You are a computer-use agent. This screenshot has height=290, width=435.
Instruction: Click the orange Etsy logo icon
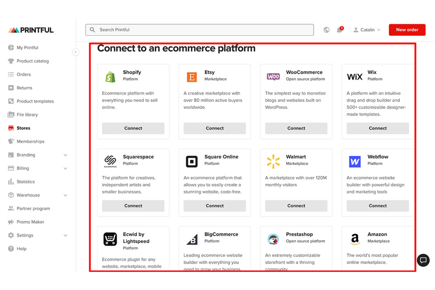(x=191, y=77)
